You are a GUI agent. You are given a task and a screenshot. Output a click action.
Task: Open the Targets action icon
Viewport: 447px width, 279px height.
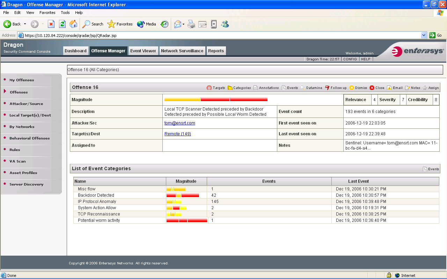point(216,88)
